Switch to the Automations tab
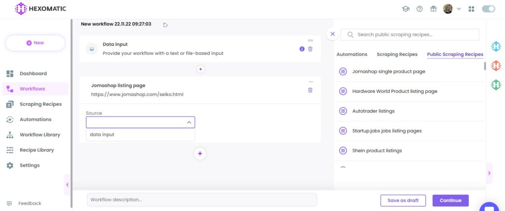505x211 pixels. (352, 54)
